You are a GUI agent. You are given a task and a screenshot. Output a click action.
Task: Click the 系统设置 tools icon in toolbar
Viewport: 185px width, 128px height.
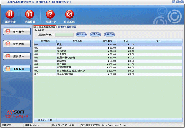coord(30,15)
